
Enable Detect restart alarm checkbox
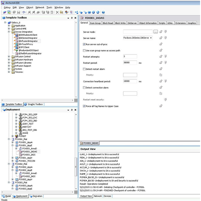[84, 69]
